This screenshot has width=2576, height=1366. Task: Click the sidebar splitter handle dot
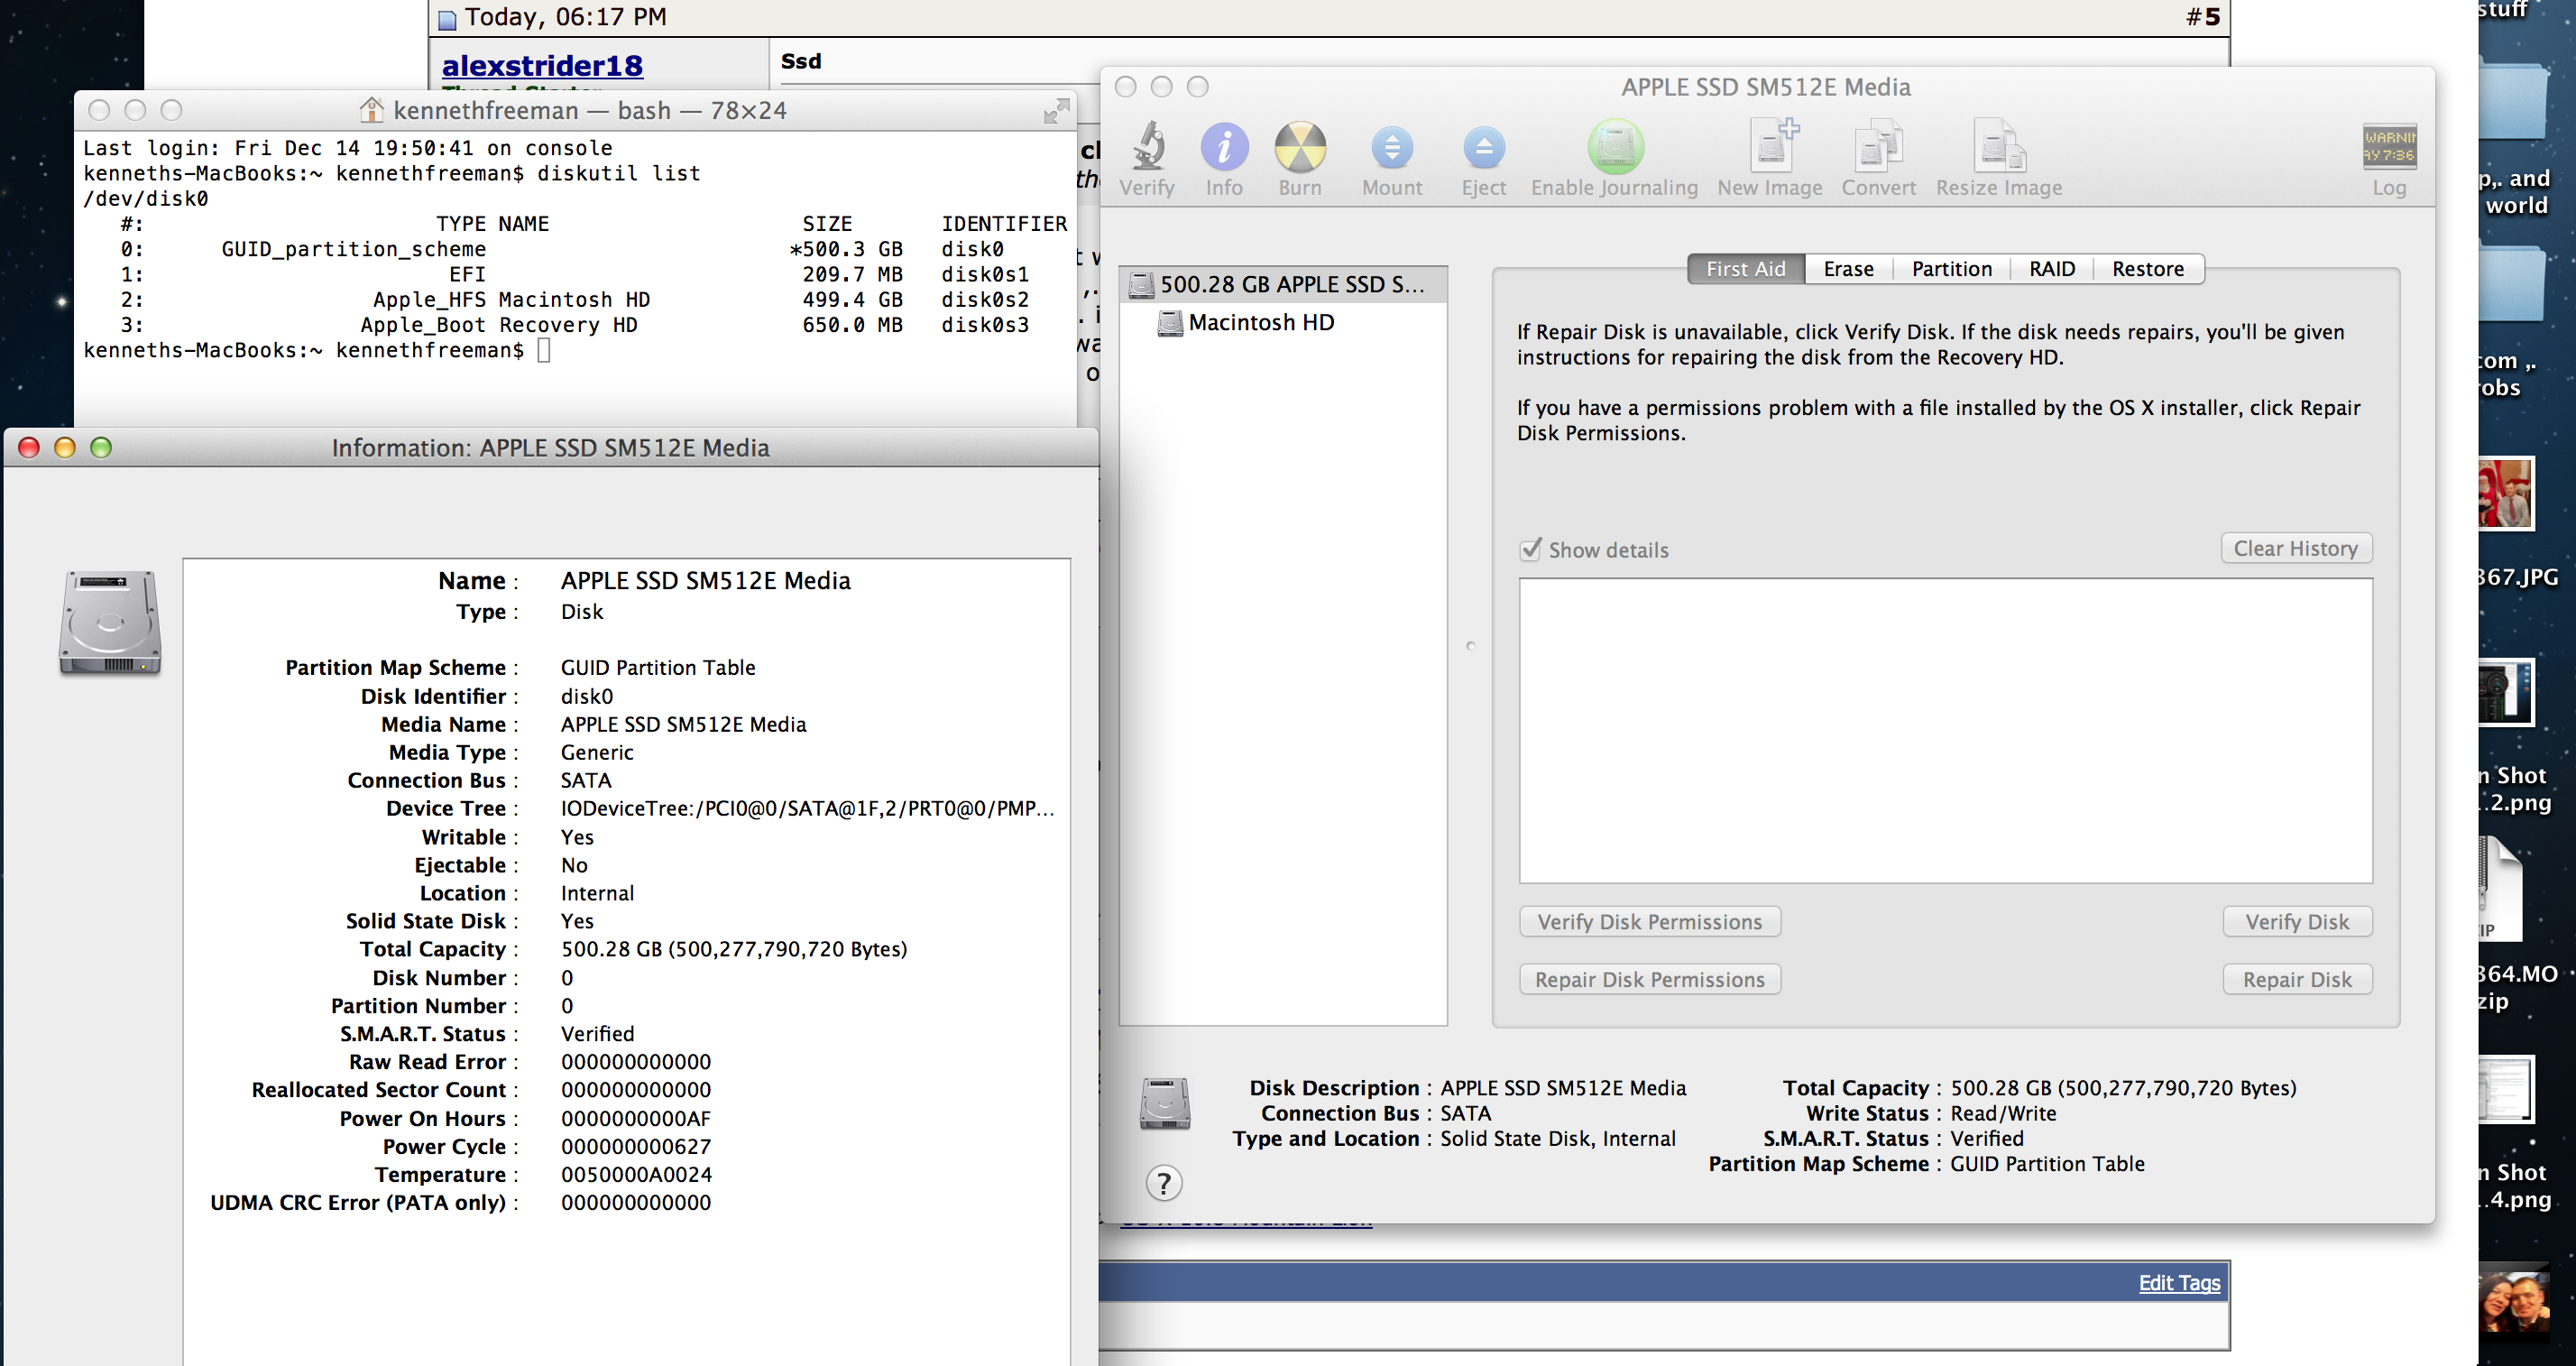tap(1470, 646)
